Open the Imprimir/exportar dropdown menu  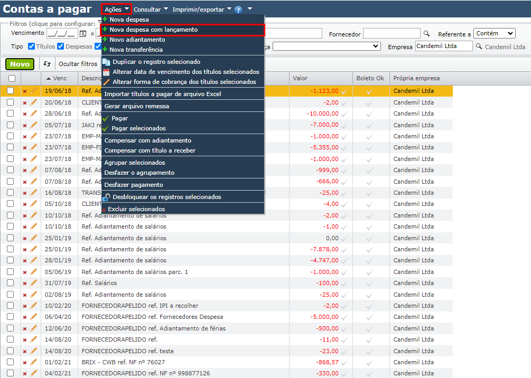click(x=202, y=10)
